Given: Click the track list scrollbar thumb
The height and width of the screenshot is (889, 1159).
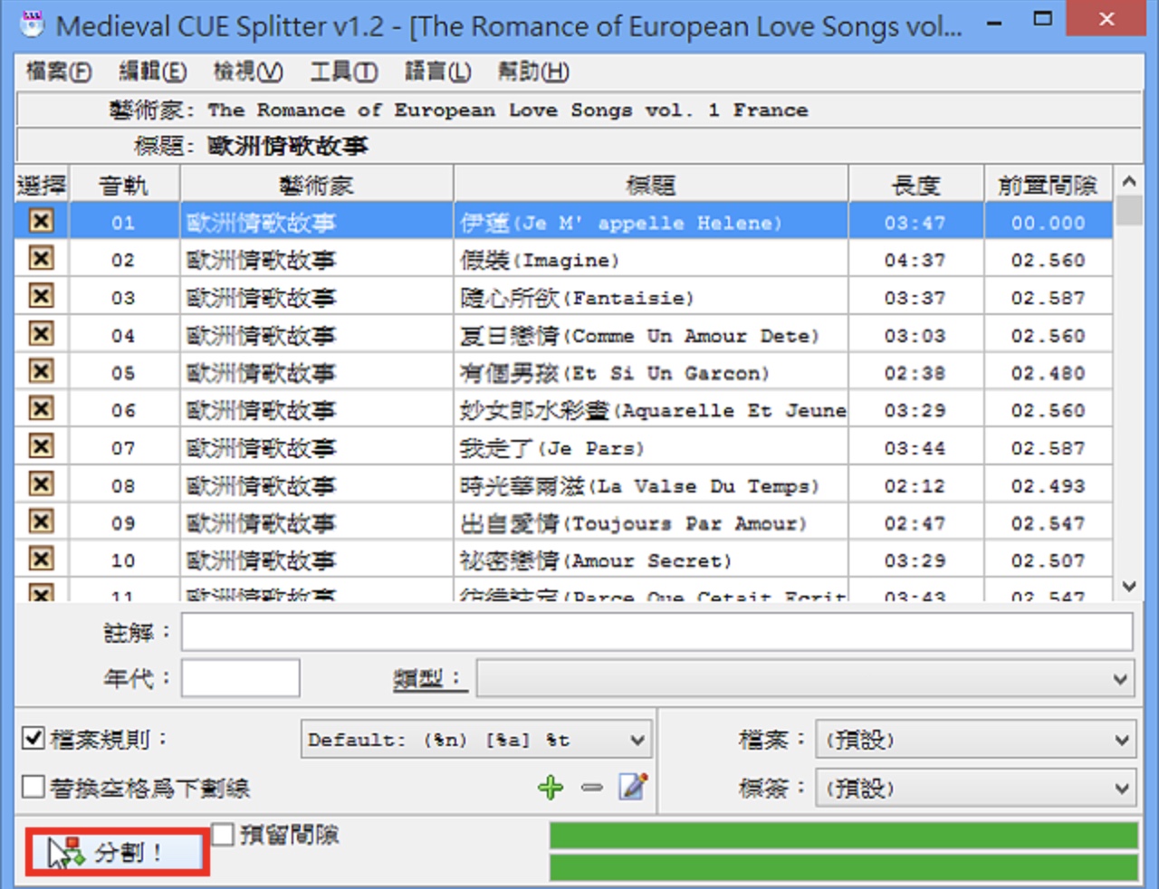Looking at the screenshot, I should pos(1129,209).
